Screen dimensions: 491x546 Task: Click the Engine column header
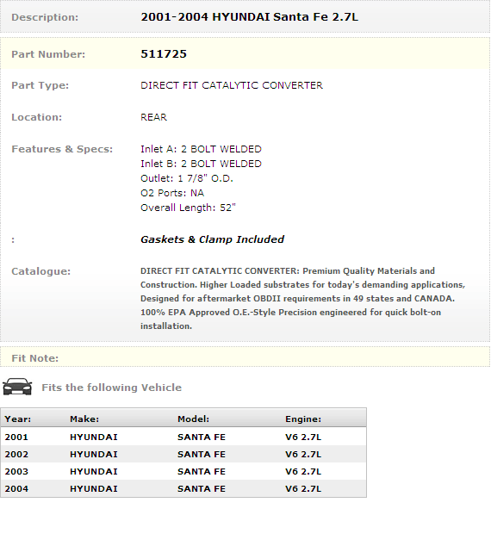pos(303,419)
